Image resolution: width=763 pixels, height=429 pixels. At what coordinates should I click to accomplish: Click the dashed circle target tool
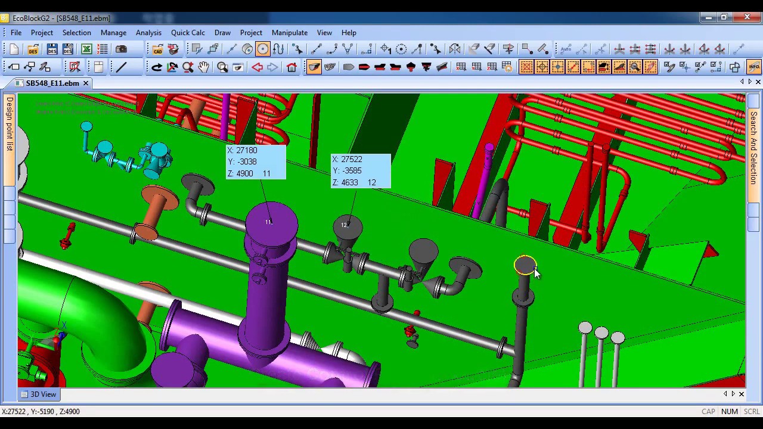pos(401,49)
